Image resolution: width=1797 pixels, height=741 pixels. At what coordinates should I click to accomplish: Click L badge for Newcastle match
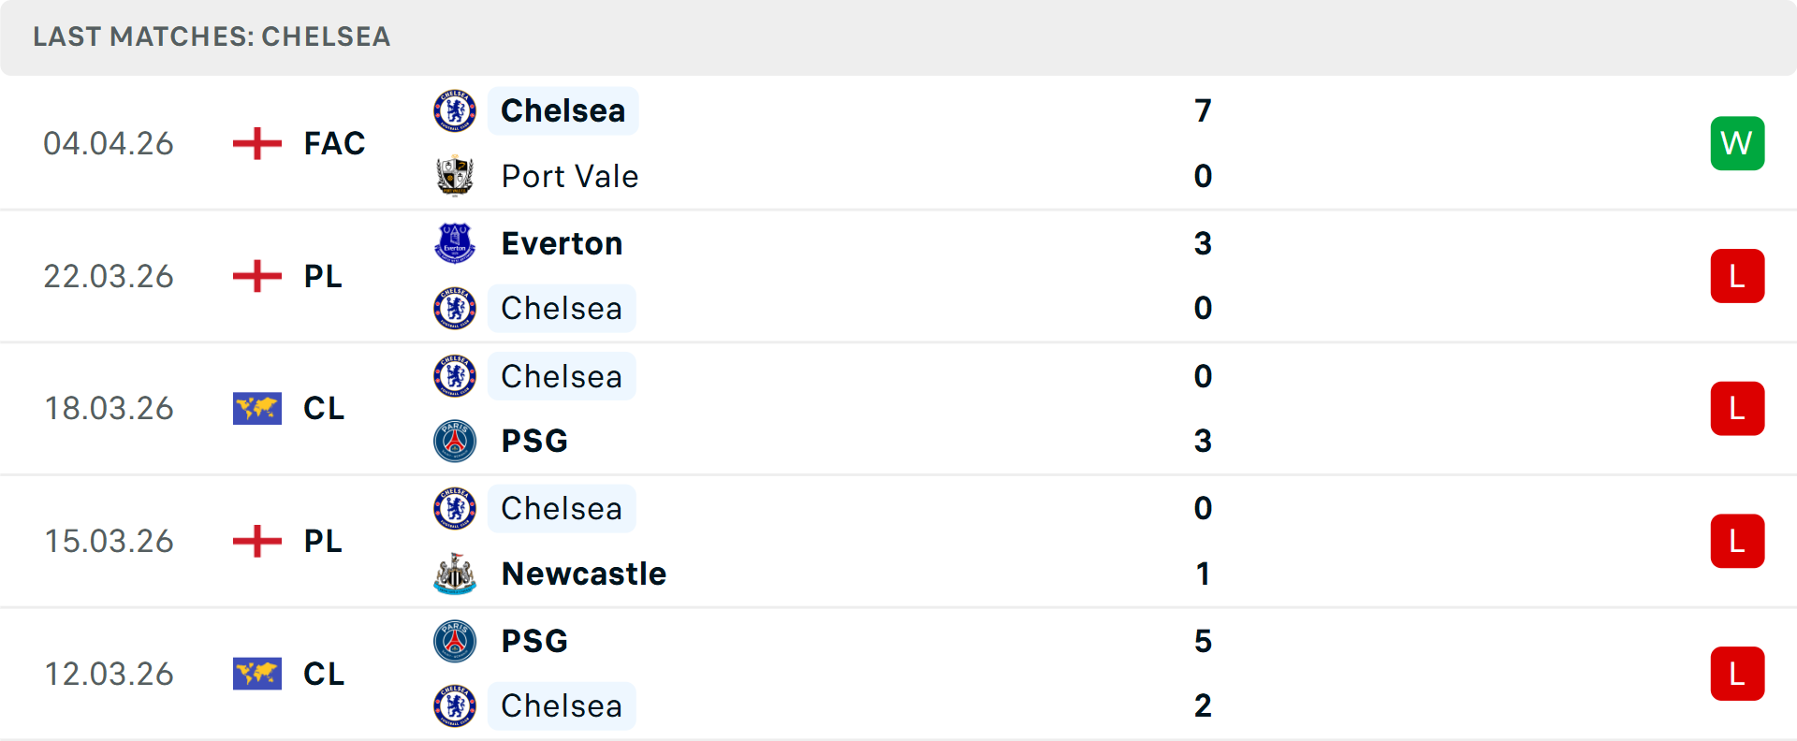1737,541
